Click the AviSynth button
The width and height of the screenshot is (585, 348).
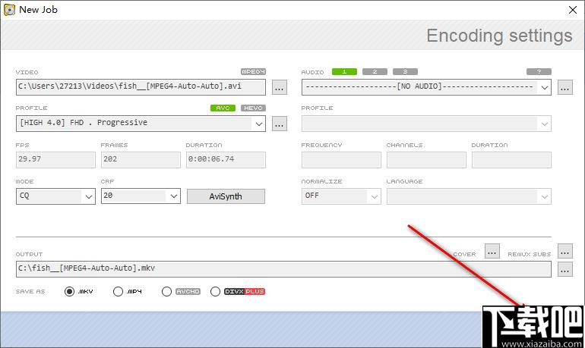[x=226, y=196]
